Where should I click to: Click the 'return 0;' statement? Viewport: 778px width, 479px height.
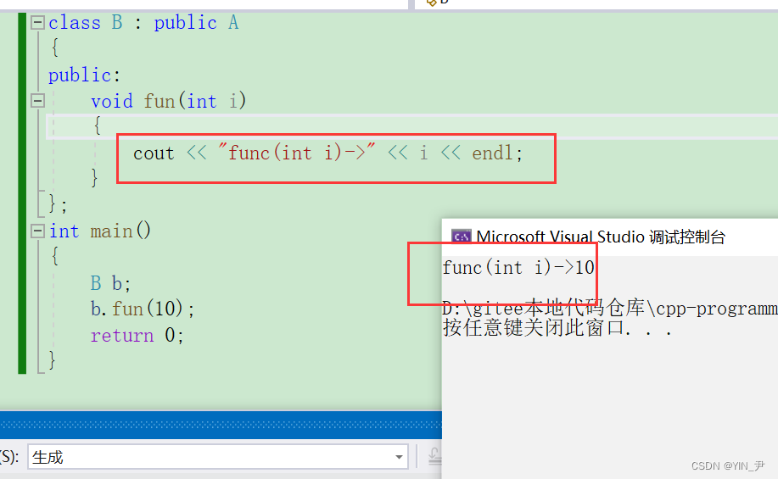click(x=137, y=335)
